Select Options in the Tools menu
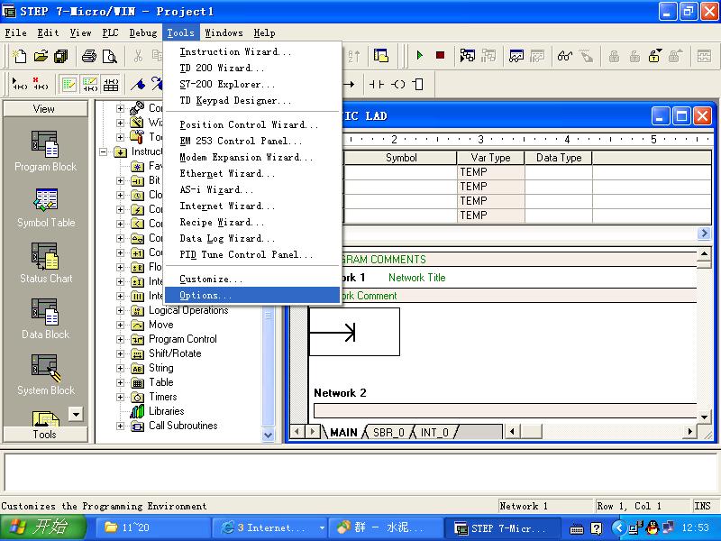This screenshot has width=721, height=541. [x=252, y=296]
